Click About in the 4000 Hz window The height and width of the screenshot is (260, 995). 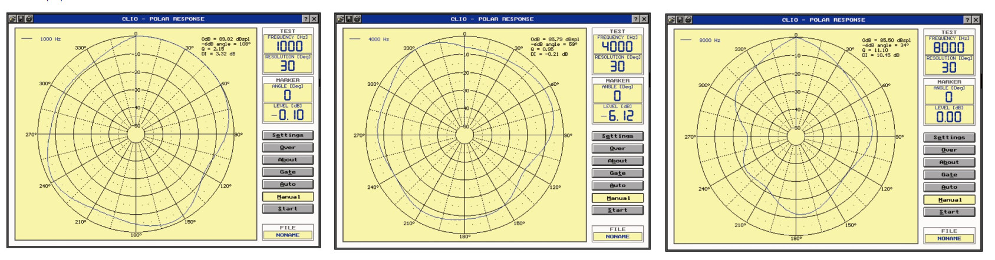(x=617, y=161)
